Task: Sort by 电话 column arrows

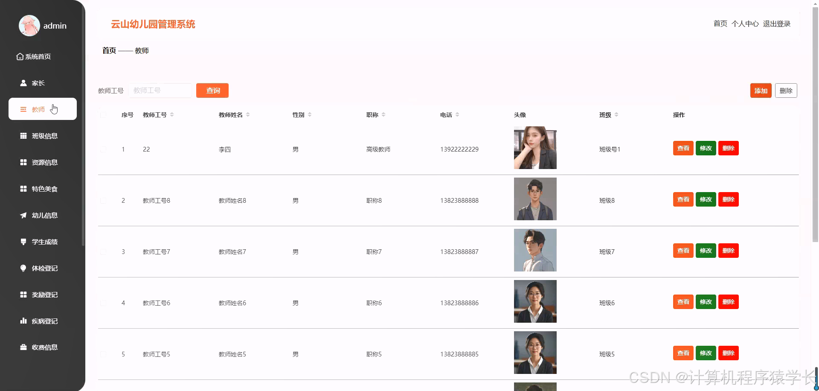Action: pos(457,114)
